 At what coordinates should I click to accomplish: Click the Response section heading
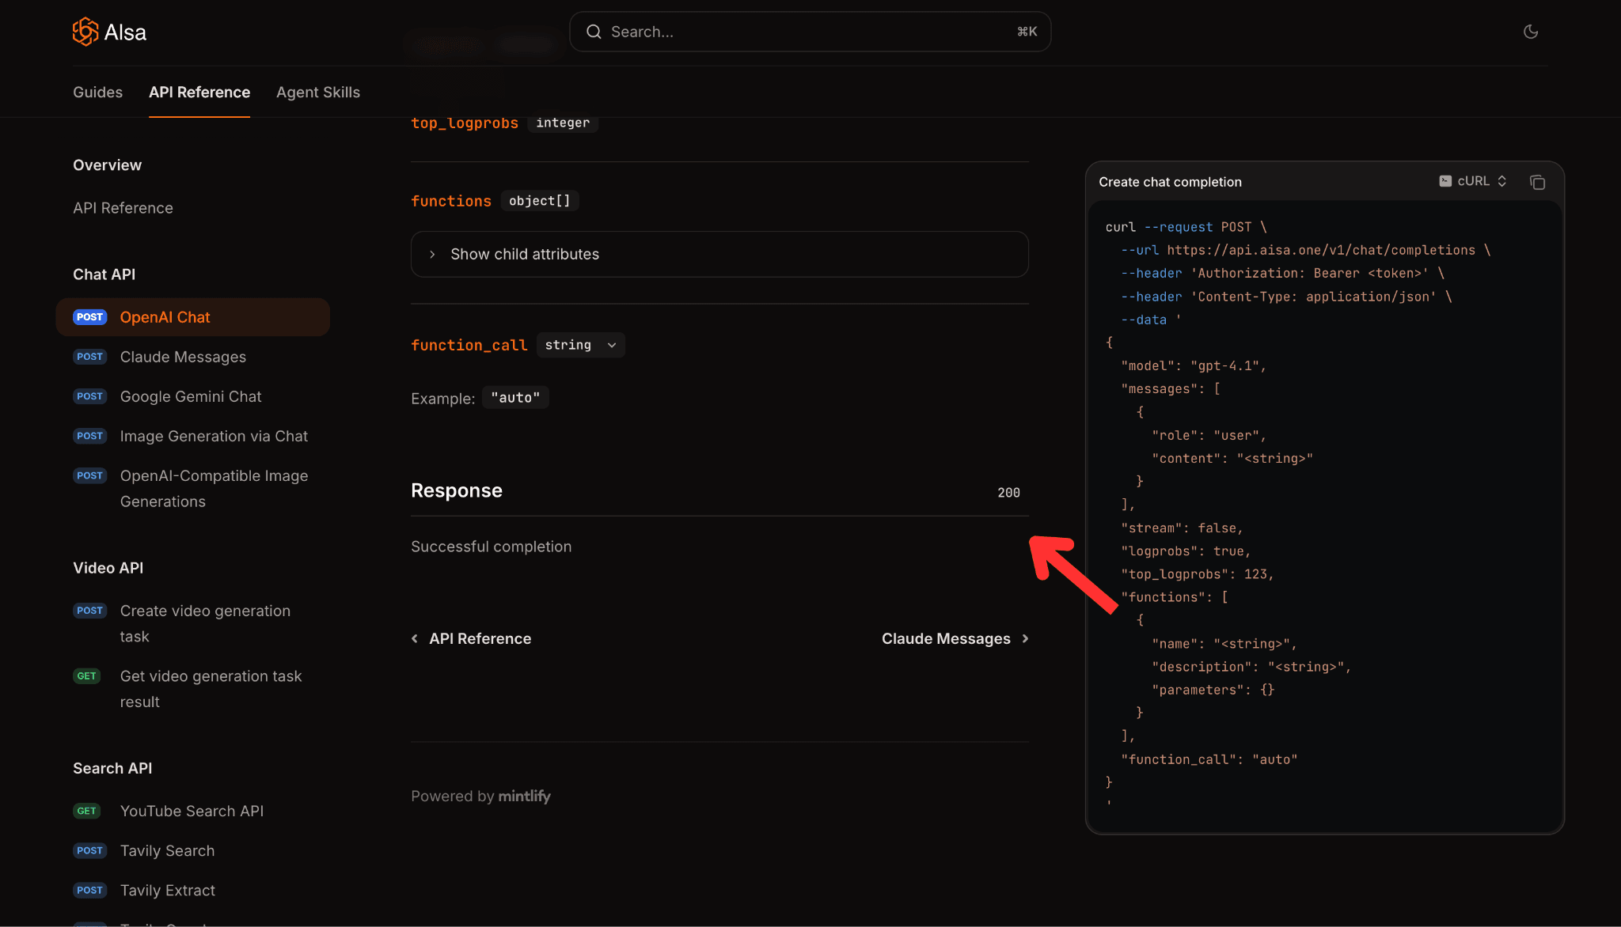[457, 490]
